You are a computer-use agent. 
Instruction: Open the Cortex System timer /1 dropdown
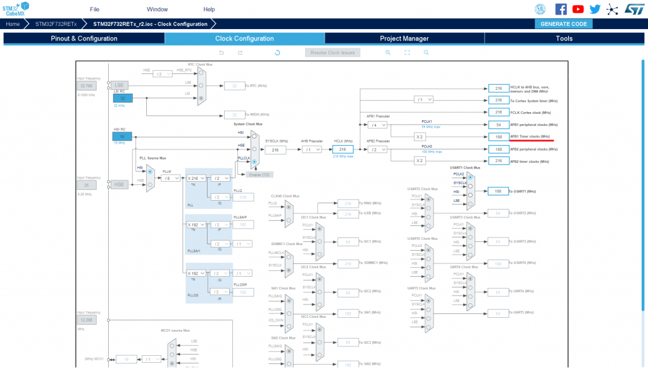tap(423, 99)
